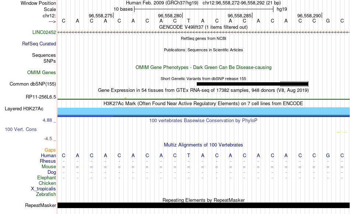Viewport: 350px width, 214px height.
Task: Click the hg19 label beside scale bar
Action: tap(282, 9)
